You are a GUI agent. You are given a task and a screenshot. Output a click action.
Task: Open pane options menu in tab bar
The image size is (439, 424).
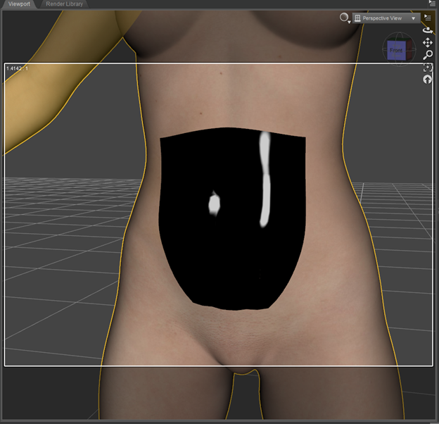(x=431, y=4)
